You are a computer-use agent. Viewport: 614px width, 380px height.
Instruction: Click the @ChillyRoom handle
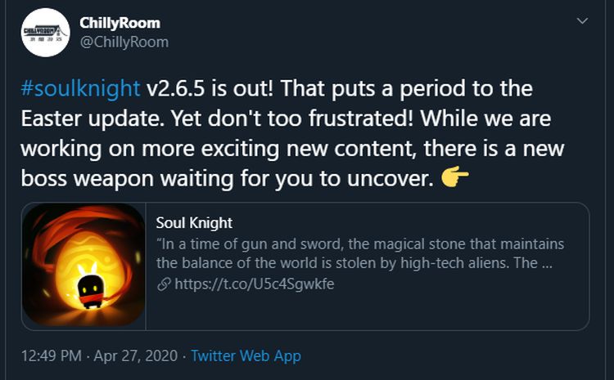click(x=124, y=42)
